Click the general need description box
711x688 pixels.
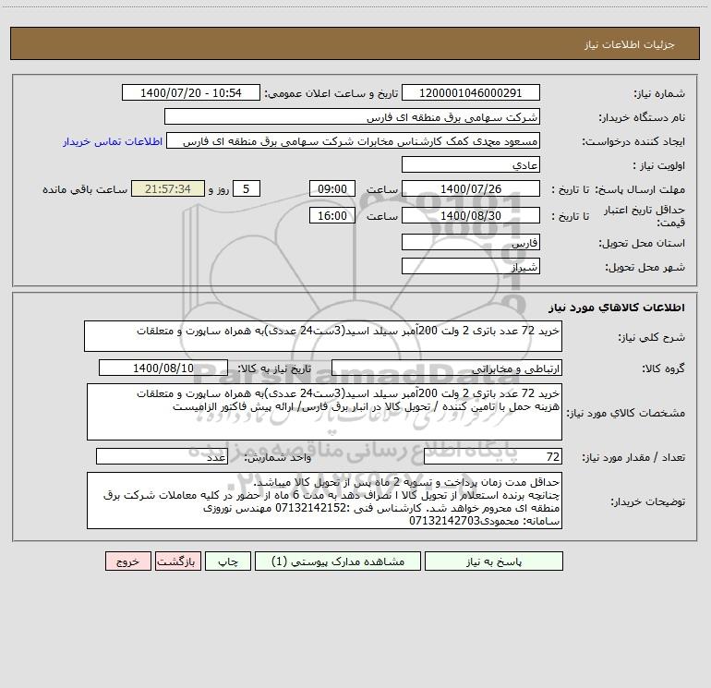coord(323,336)
